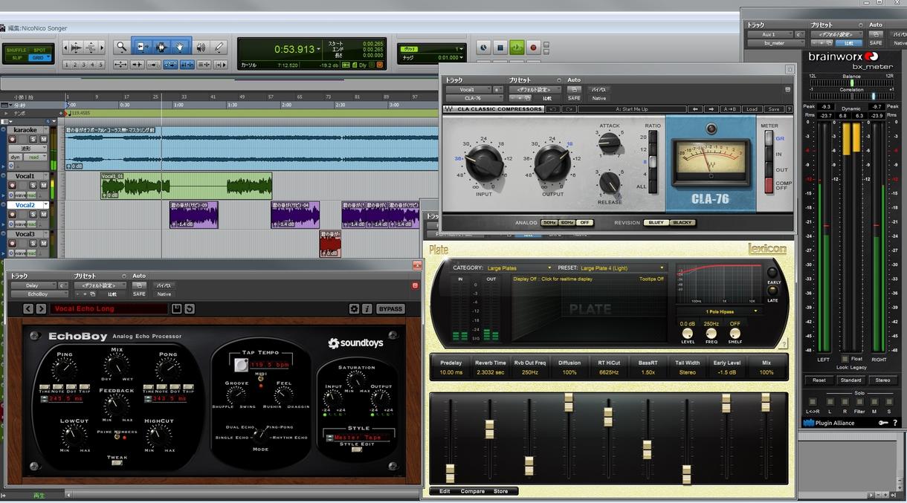This screenshot has width=907, height=503.
Task: Set CLA-76 ratio to ALL
Action: click(653, 186)
